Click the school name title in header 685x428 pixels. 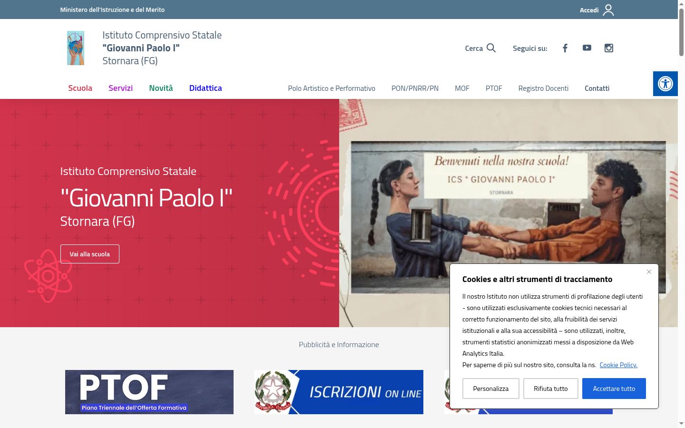click(x=162, y=48)
